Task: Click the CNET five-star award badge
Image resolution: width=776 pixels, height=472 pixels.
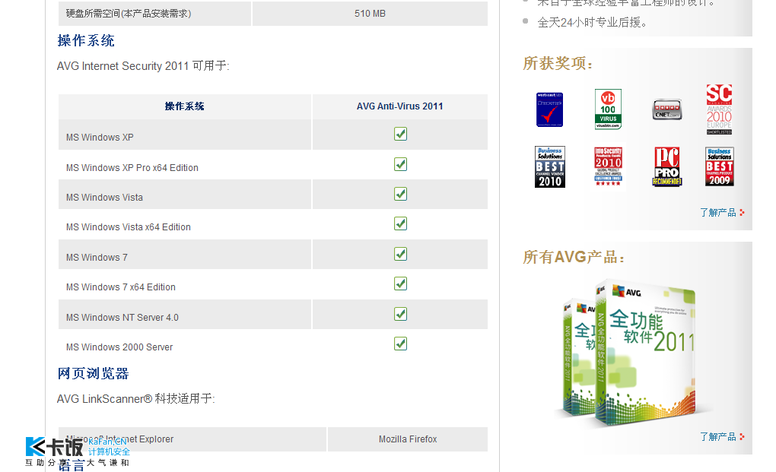Action: pyautogui.click(x=666, y=109)
